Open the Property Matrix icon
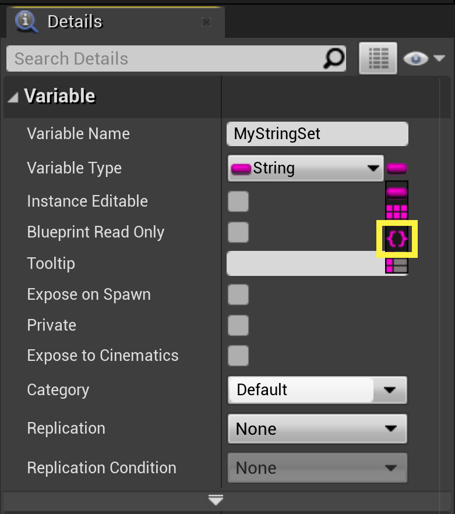This screenshot has height=514, width=455. 378,58
